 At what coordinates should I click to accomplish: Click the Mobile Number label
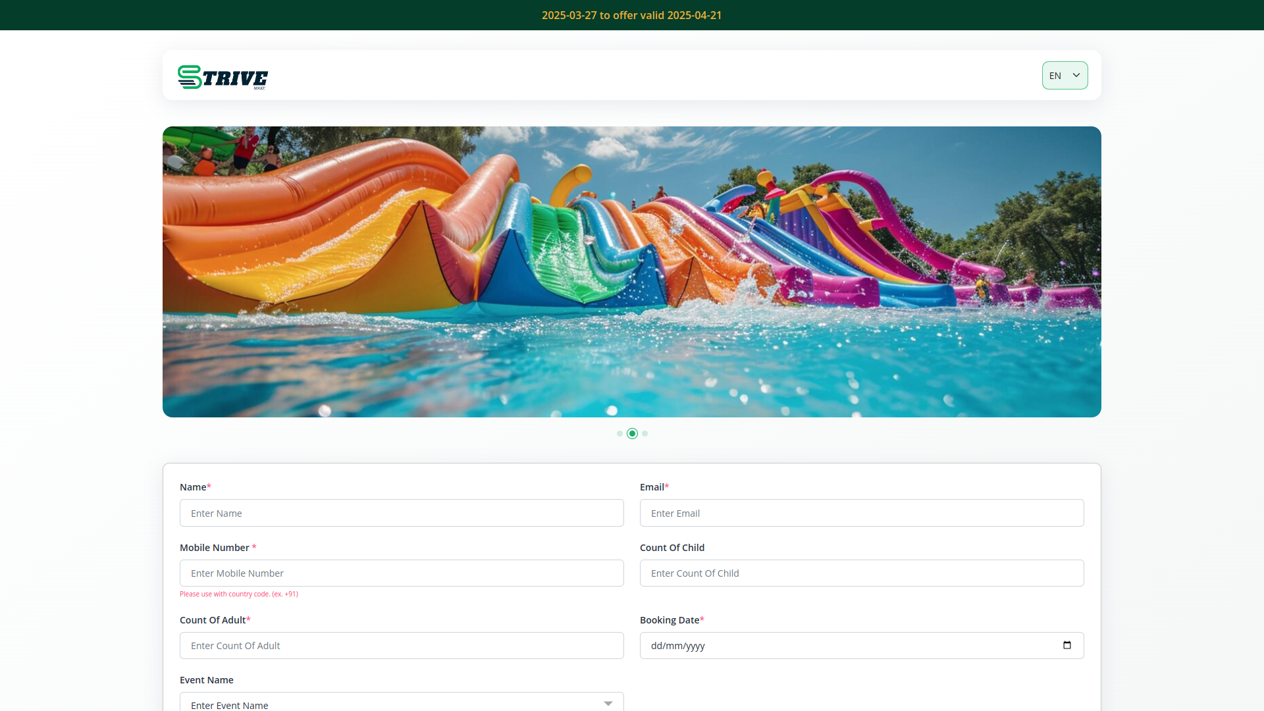[x=214, y=548]
